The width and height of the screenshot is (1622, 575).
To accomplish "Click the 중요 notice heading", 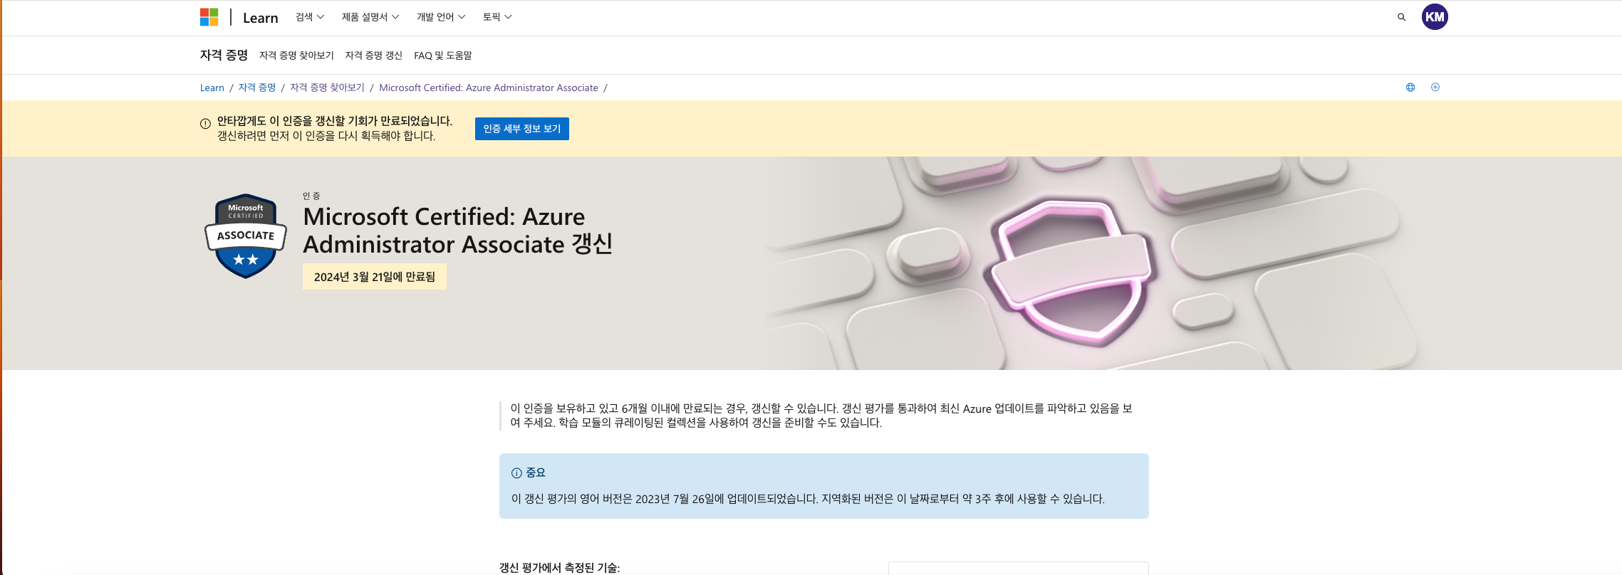I will 536,473.
